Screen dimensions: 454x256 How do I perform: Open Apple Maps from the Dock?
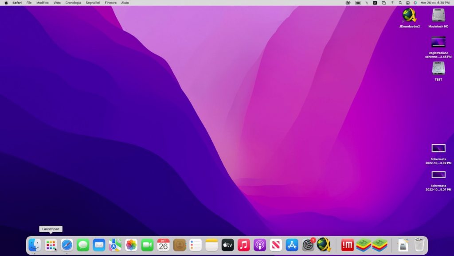click(x=115, y=245)
